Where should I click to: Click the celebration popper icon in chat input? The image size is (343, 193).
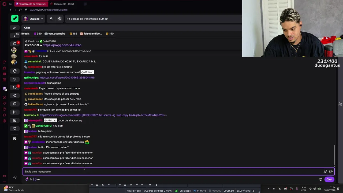[x=325, y=172]
